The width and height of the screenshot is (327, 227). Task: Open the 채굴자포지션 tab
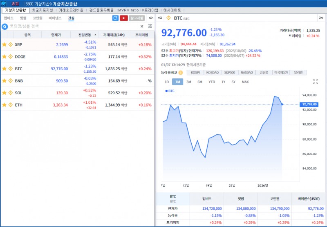43,10
